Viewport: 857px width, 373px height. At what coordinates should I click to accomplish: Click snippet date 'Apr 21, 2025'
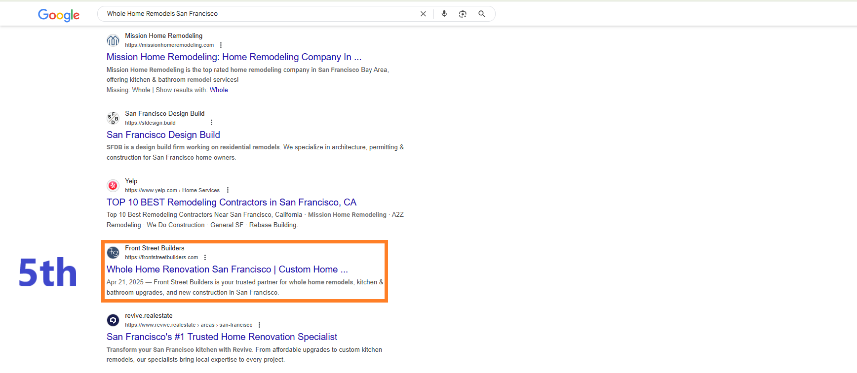(x=125, y=282)
